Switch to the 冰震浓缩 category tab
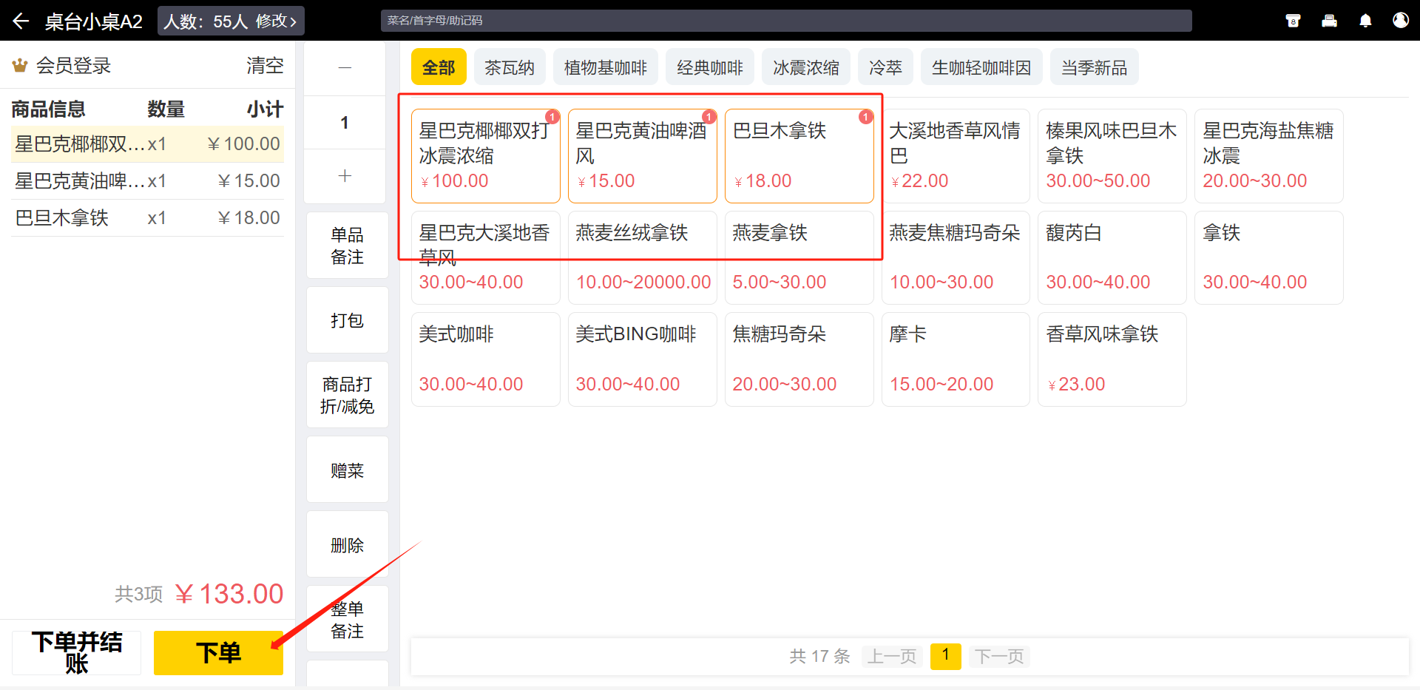The width and height of the screenshot is (1420, 690). [806, 67]
